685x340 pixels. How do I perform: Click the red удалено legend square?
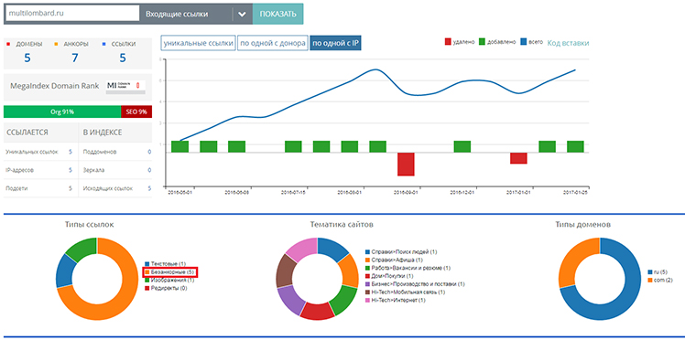(x=448, y=42)
